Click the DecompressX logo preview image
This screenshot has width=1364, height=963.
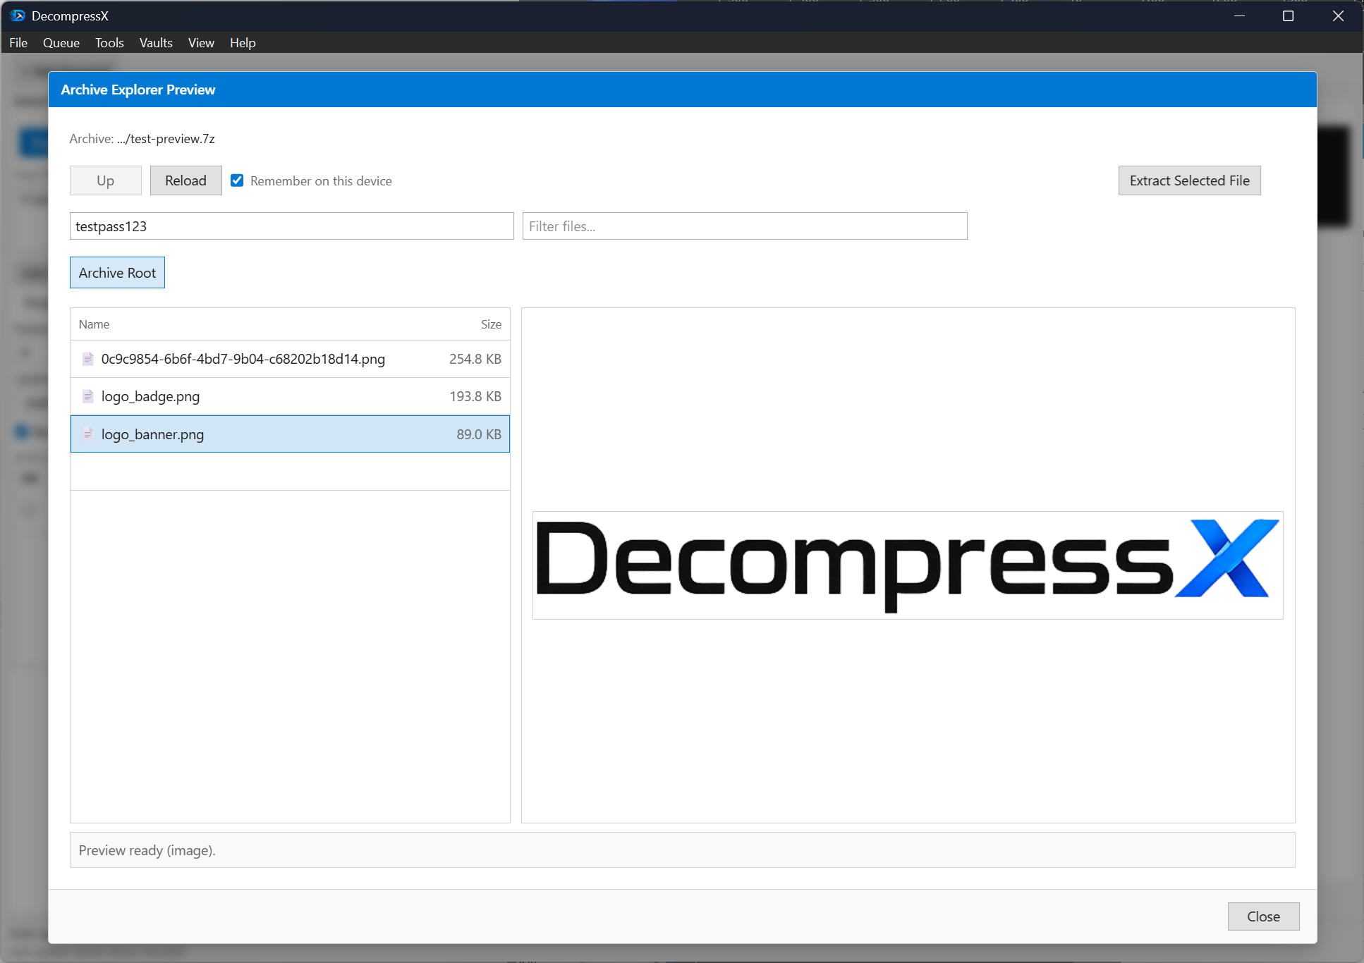(x=908, y=565)
